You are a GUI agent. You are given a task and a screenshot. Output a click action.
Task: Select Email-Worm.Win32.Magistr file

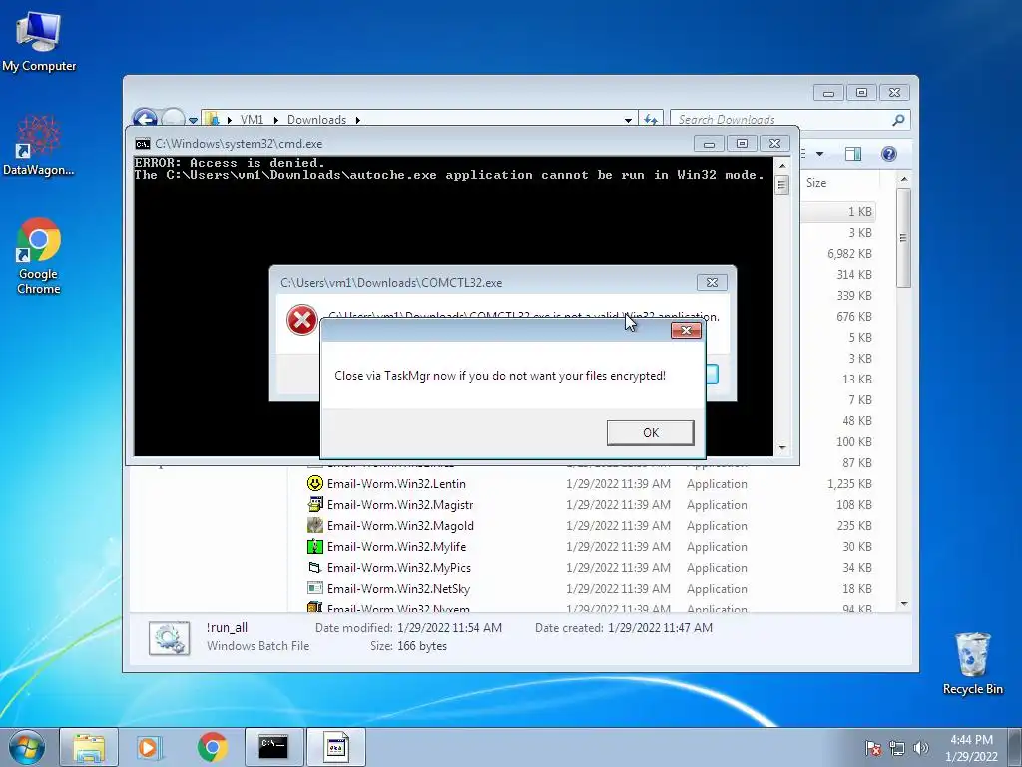click(400, 504)
